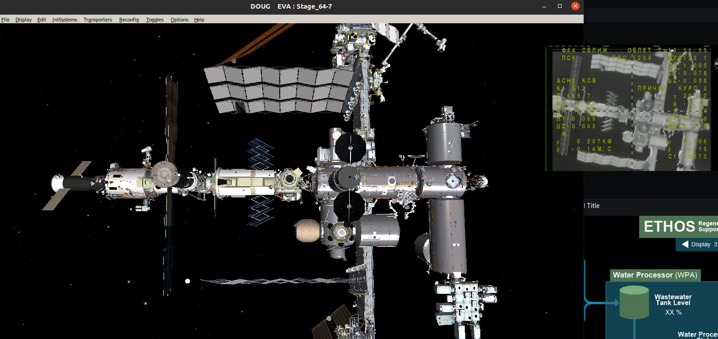Viewport: 718px width, 339px height.
Task: Expand the Reconfig menu
Action: pos(129,20)
